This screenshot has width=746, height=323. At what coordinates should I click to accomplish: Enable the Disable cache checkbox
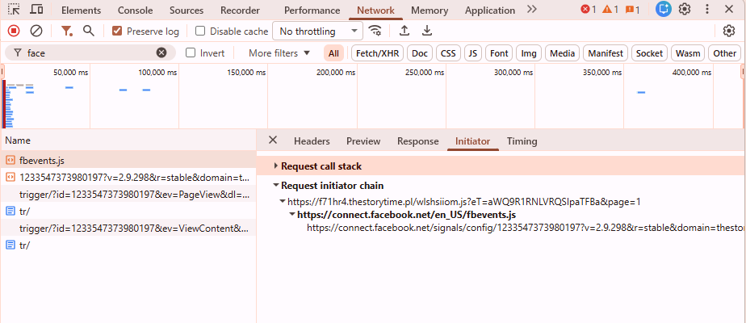click(x=200, y=31)
